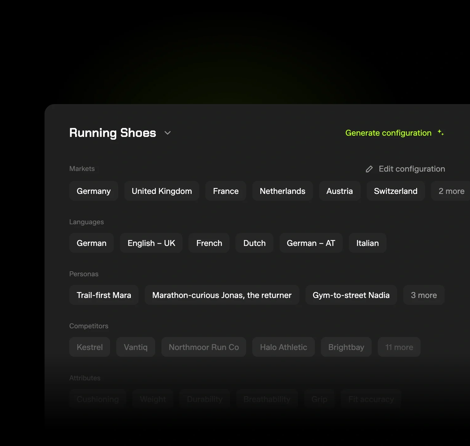
Task: Select the Germany market chip
Action: point(94,191)
